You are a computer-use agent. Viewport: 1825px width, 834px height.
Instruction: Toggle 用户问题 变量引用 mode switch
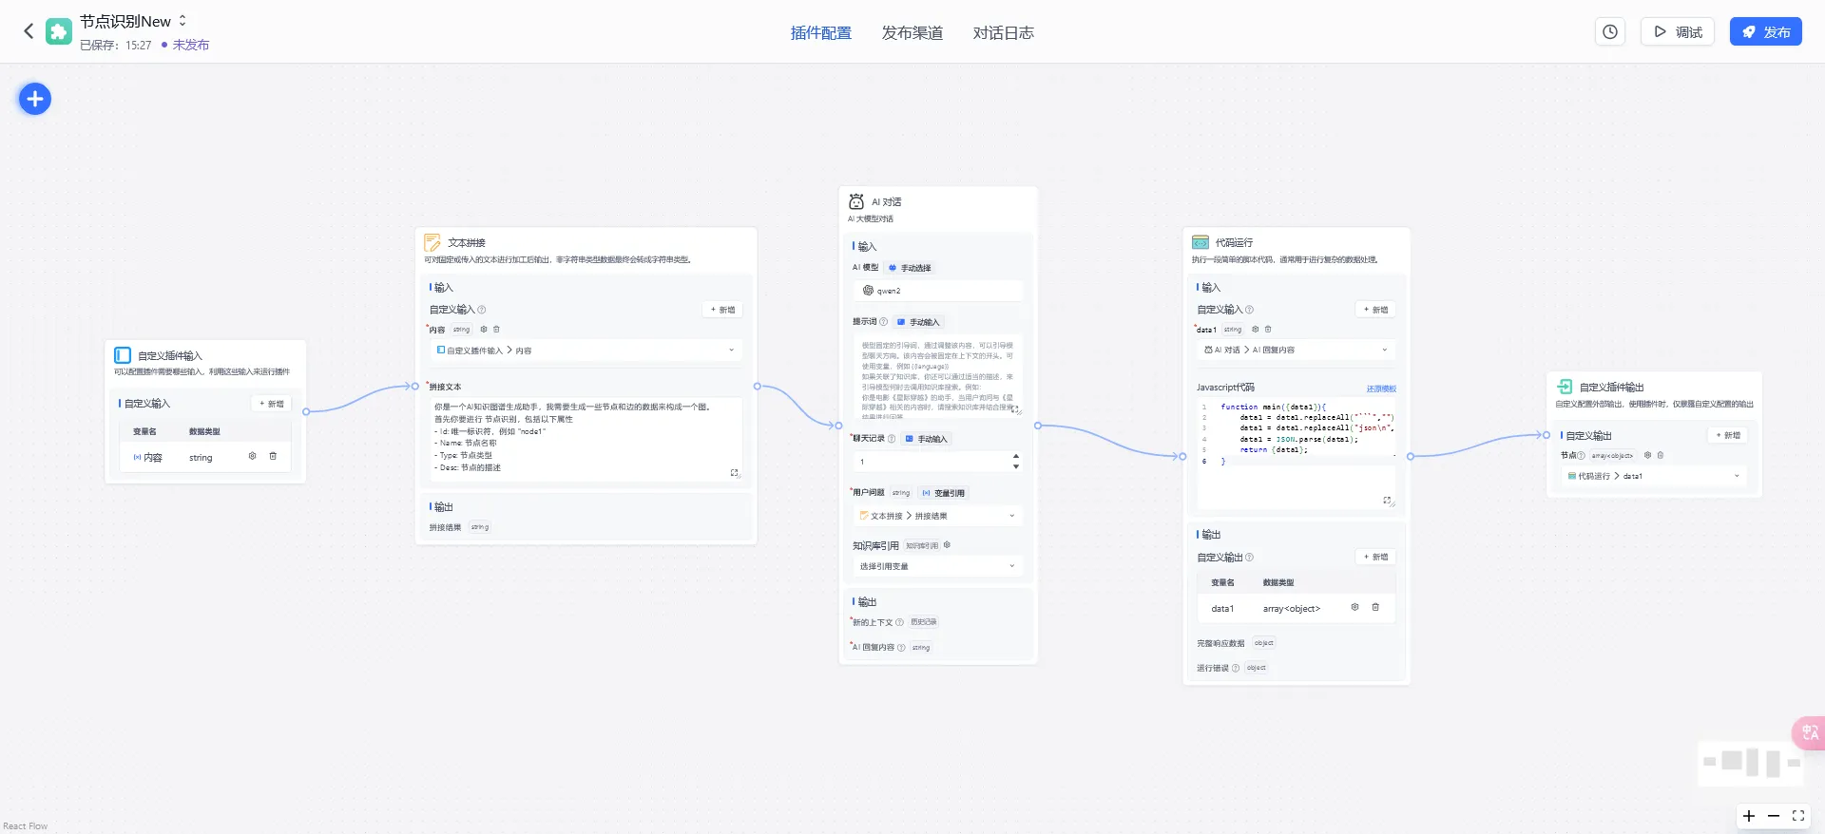[943, 493]
